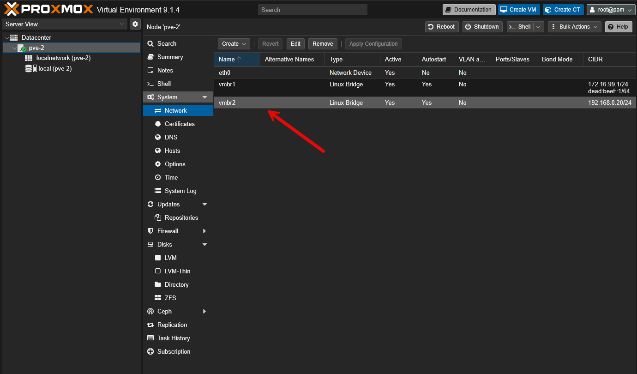Click the Create VM button
Image resolution: width=637 pixels, height=374 pixels.
point(518,10)
